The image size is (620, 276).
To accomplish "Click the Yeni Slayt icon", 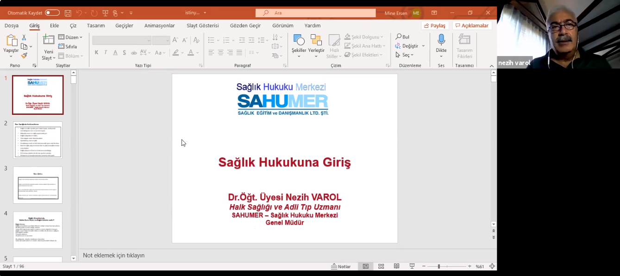I will (x=49, y=41).
